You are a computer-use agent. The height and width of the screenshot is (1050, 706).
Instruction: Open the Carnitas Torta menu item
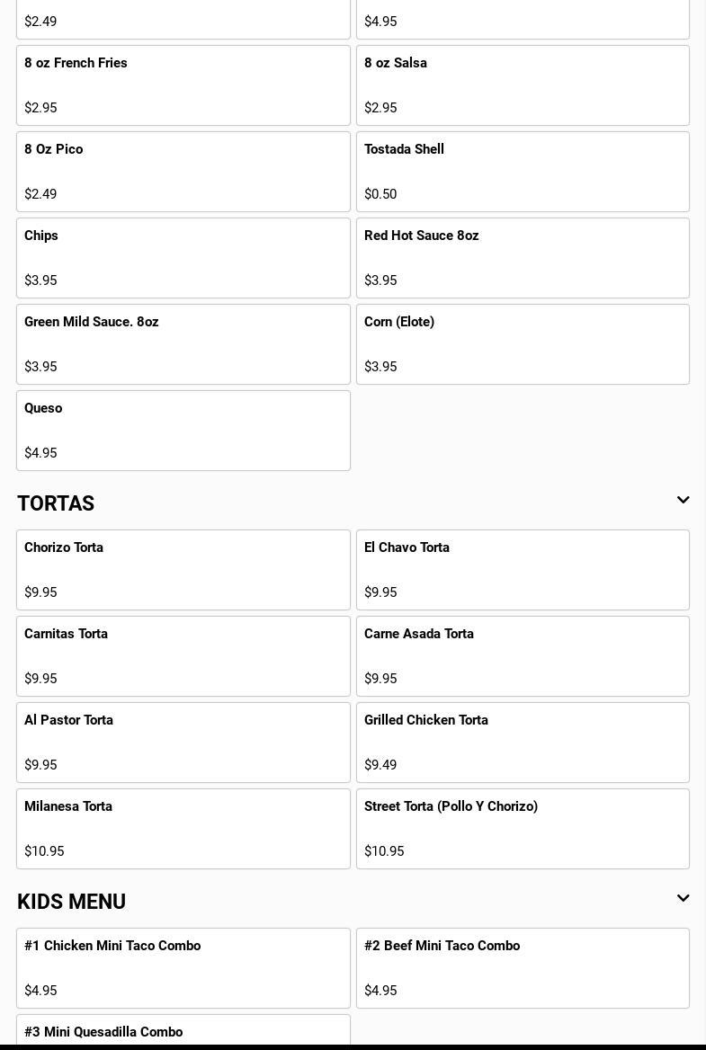coord(183,656)
